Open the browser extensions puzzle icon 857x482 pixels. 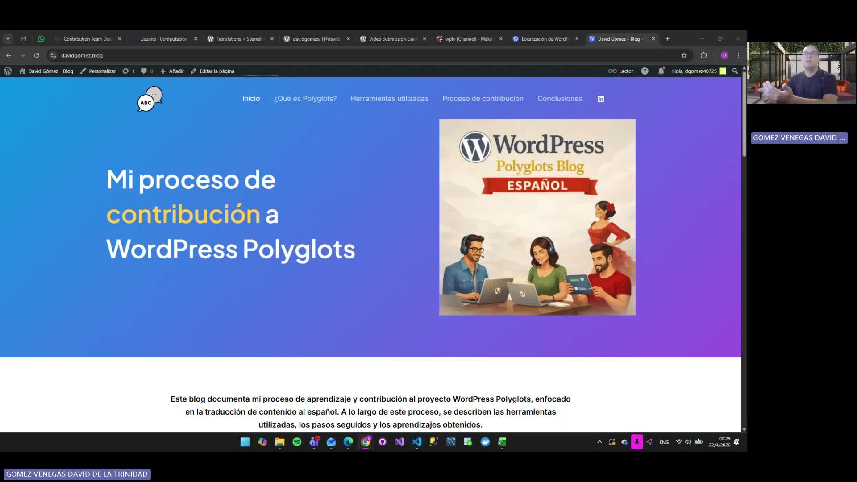click(x=704, y=55)
